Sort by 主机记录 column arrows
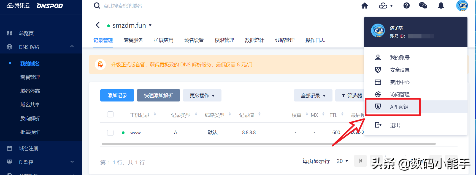The width and height of the screenshot is (476, 175). click(155, 114)
